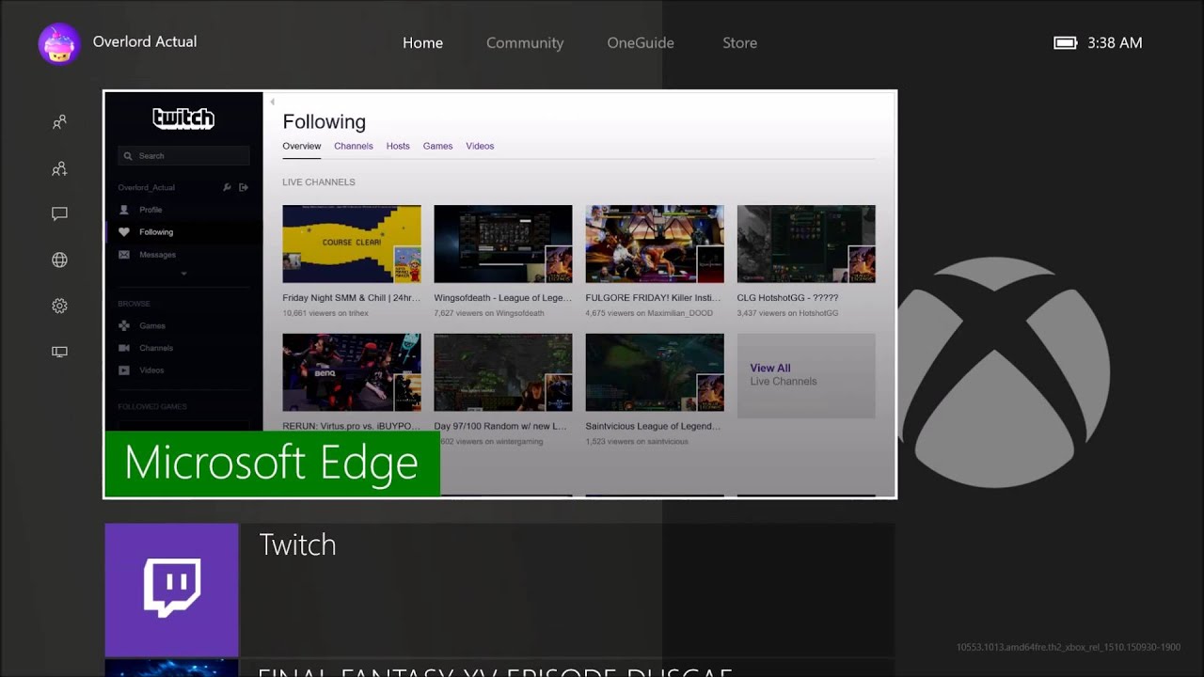The image size is (1204, 677).
Task: Open the Messages link in Twitch sidebar
Action: (x=157, y=255)
